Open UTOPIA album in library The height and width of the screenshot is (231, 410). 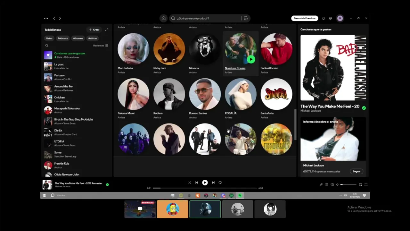tap(77, 143)
